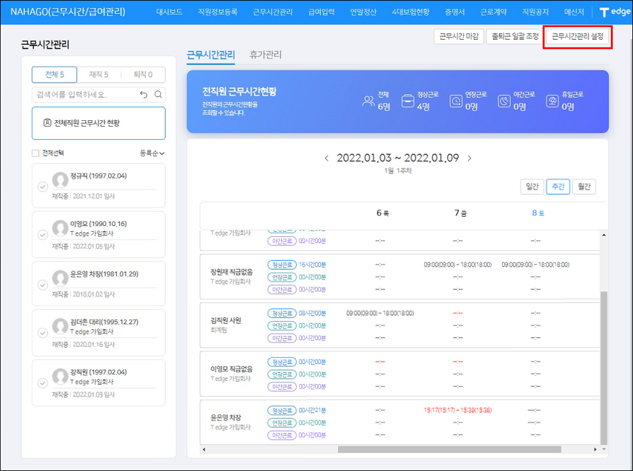Open 급여입력 menu
The height and width of the screenshot is (471, 633).
[x=322, y=12]
